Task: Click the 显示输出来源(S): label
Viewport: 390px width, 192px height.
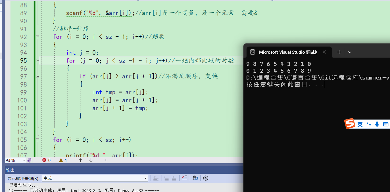Action: click(x=24, y=178)
